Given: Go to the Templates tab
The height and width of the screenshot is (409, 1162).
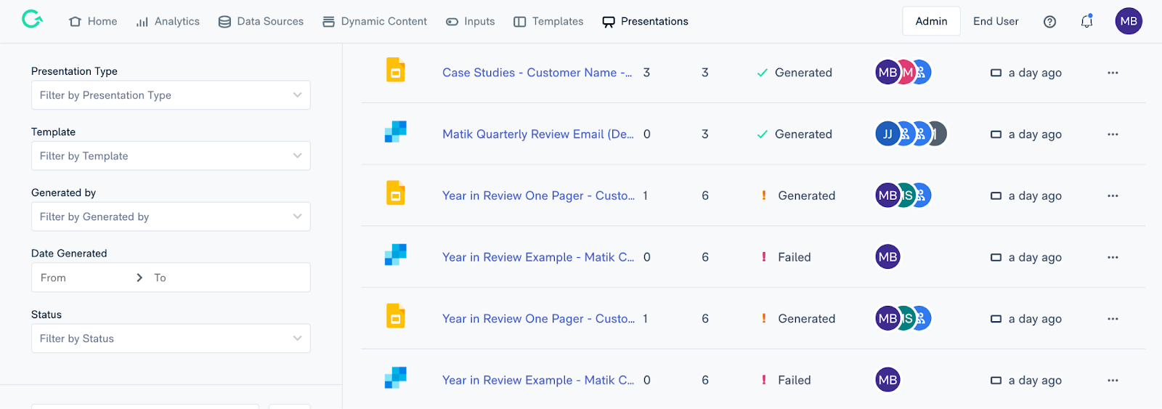Looking at the screenshot, I should (548, 22).
